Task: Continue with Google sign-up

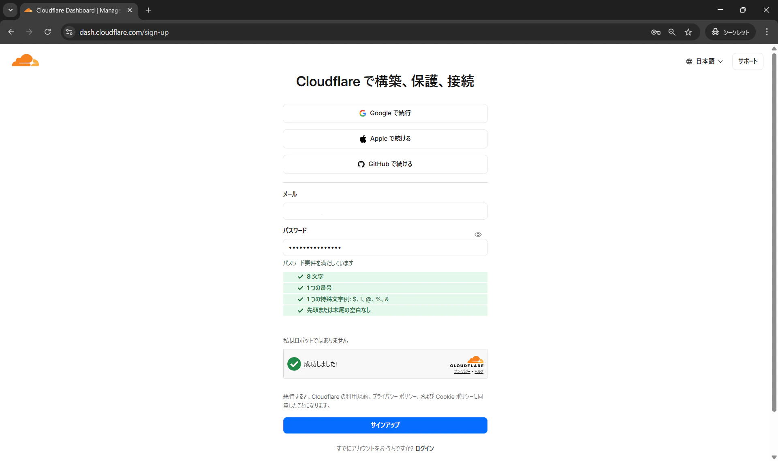Action: pos(385,113)
